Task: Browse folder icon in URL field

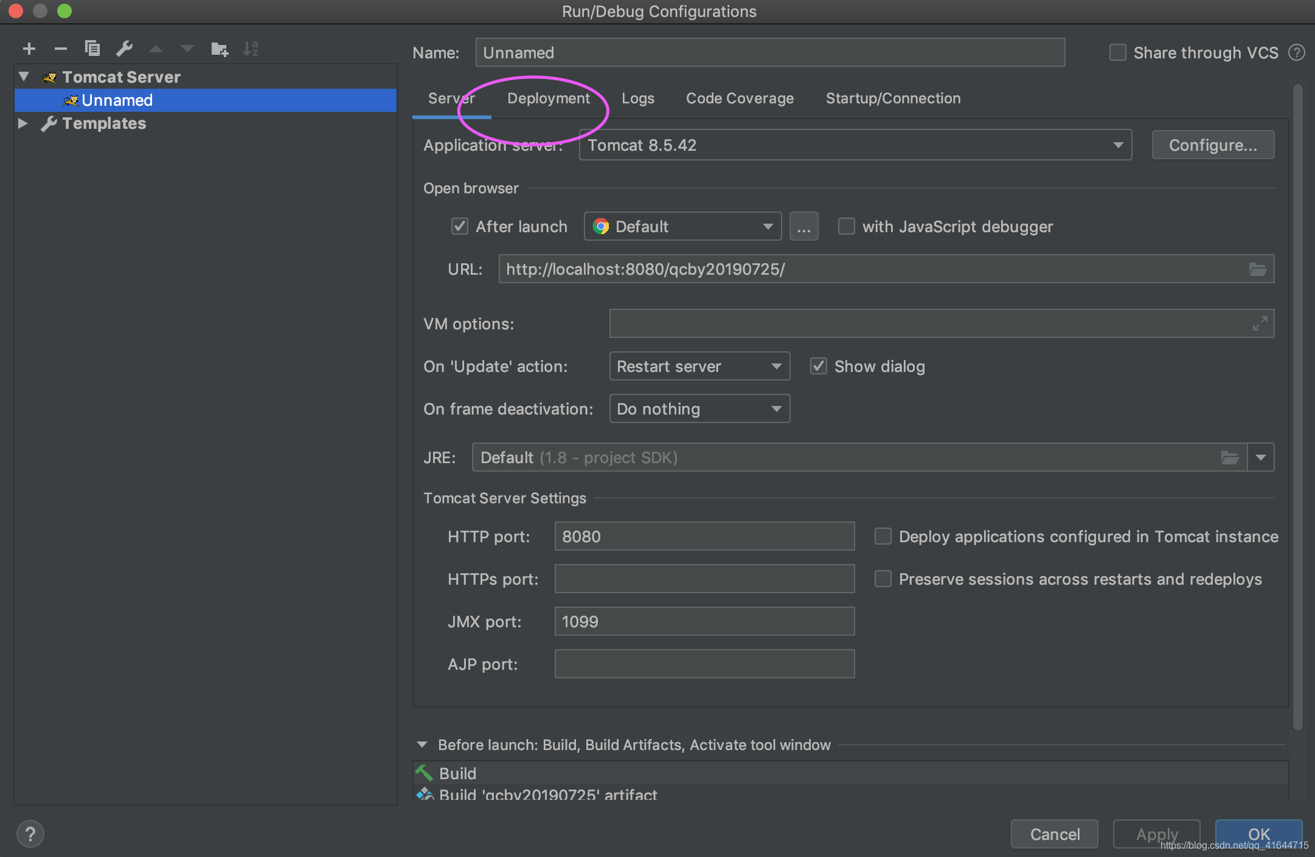Action: tap(1258, 269)
